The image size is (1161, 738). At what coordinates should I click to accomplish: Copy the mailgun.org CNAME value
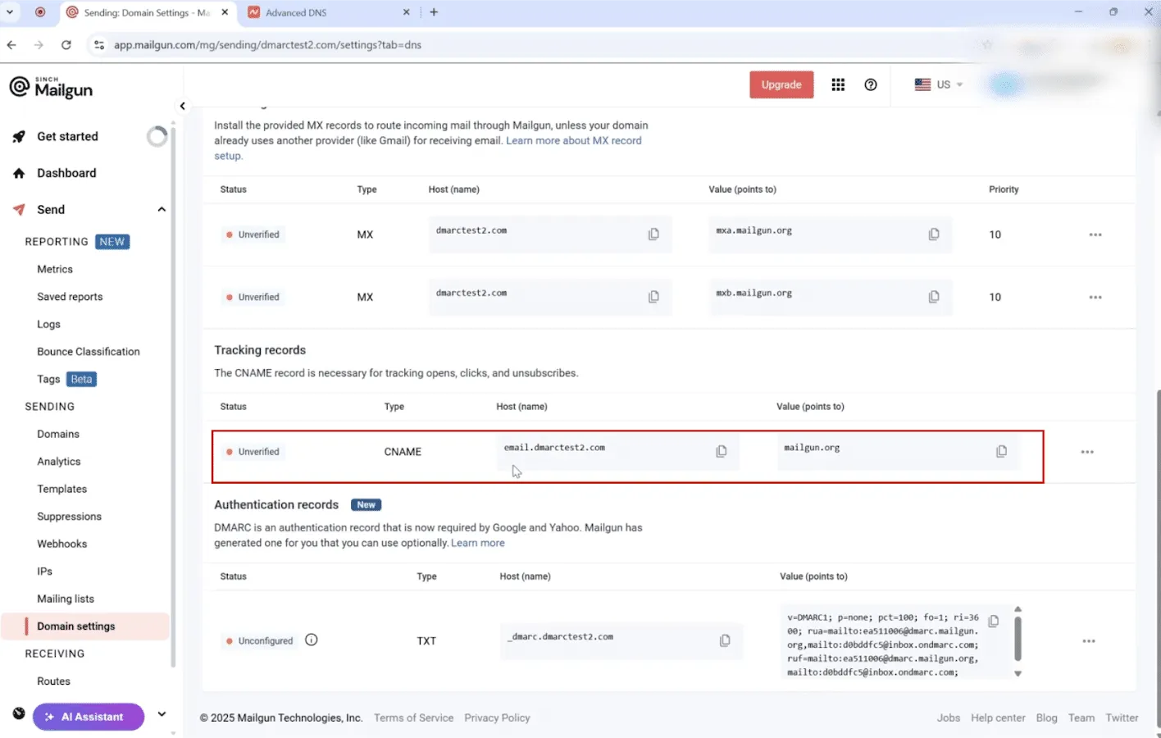1002,452
